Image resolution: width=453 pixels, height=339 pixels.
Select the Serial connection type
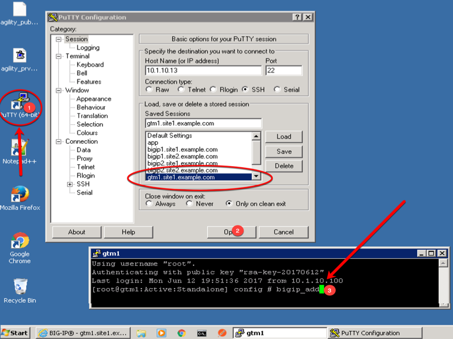click(x=277, y=89)
